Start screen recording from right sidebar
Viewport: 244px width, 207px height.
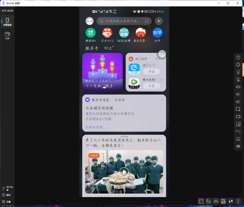click(x=238, y=116)
